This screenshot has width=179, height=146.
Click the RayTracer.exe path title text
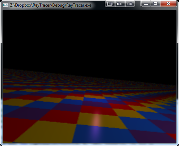51,5
